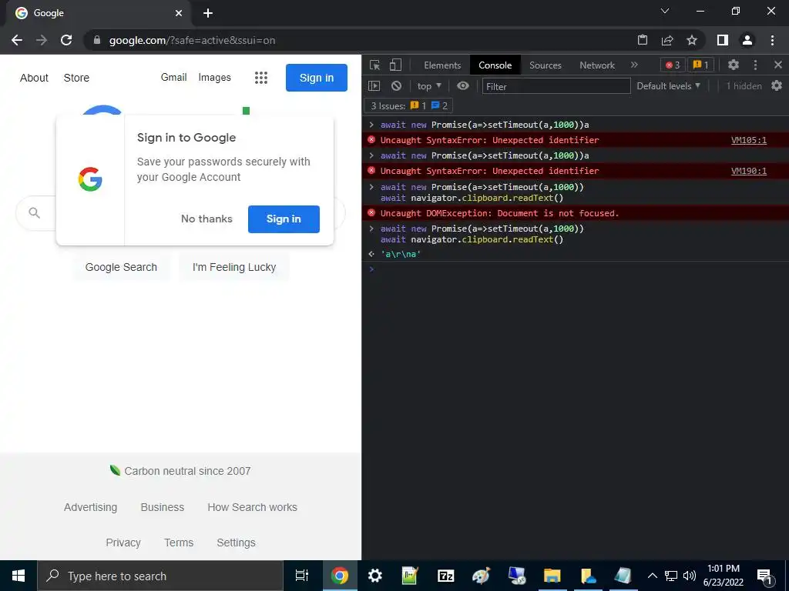Open the Google apps grid icon
This screenshot has width=789, height=591.
[x=261, y=78]
